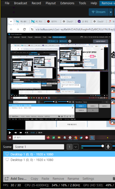Open the Tools menu

pyautogui.click(x=82, y=3)
